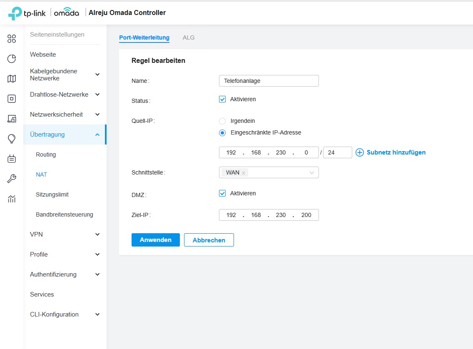The height and width of the screenshot is (349, 473).
Task: Select the Irgendein radio option
Action: [222, 121]
